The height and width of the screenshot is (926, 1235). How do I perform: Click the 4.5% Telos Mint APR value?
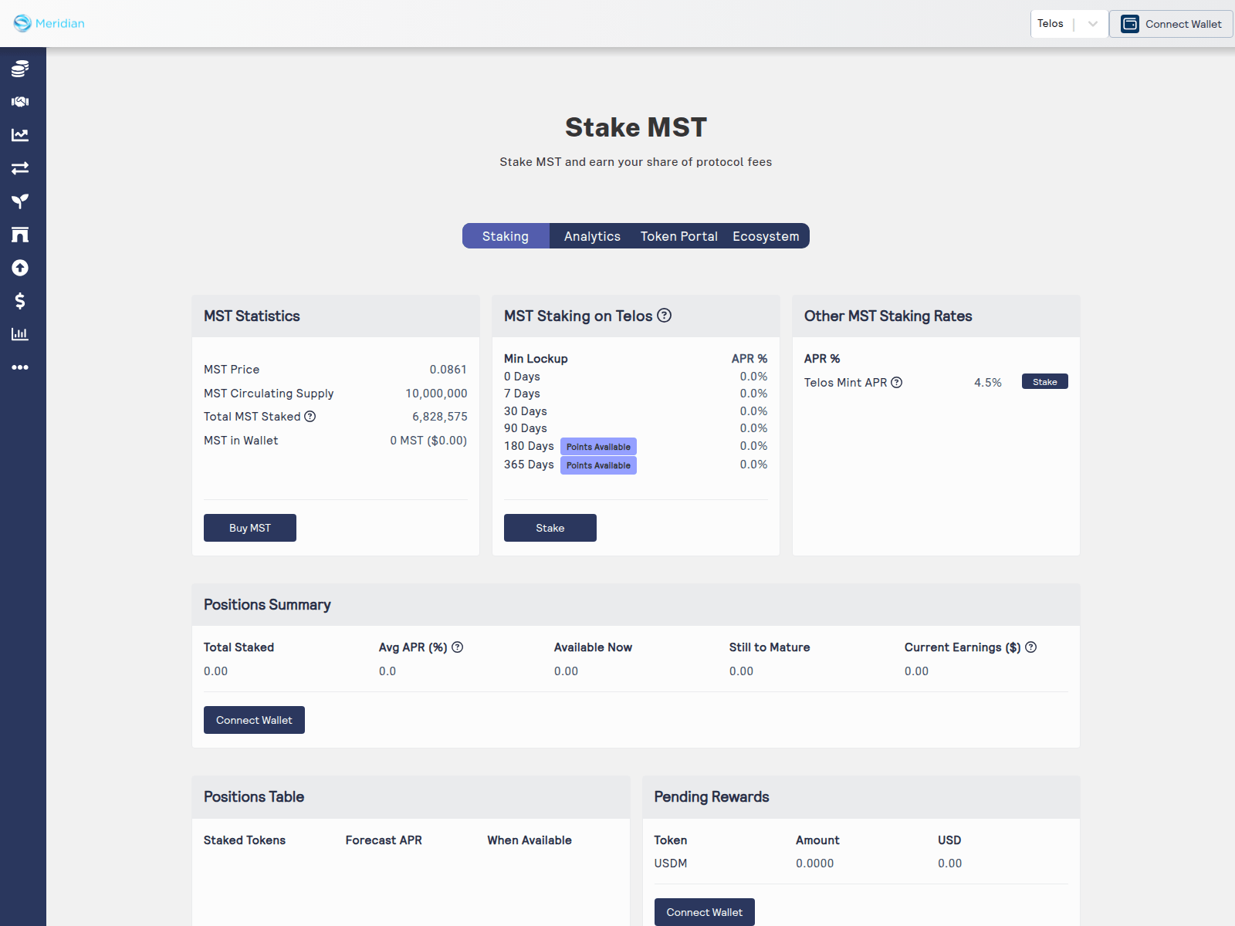[988, 383]
